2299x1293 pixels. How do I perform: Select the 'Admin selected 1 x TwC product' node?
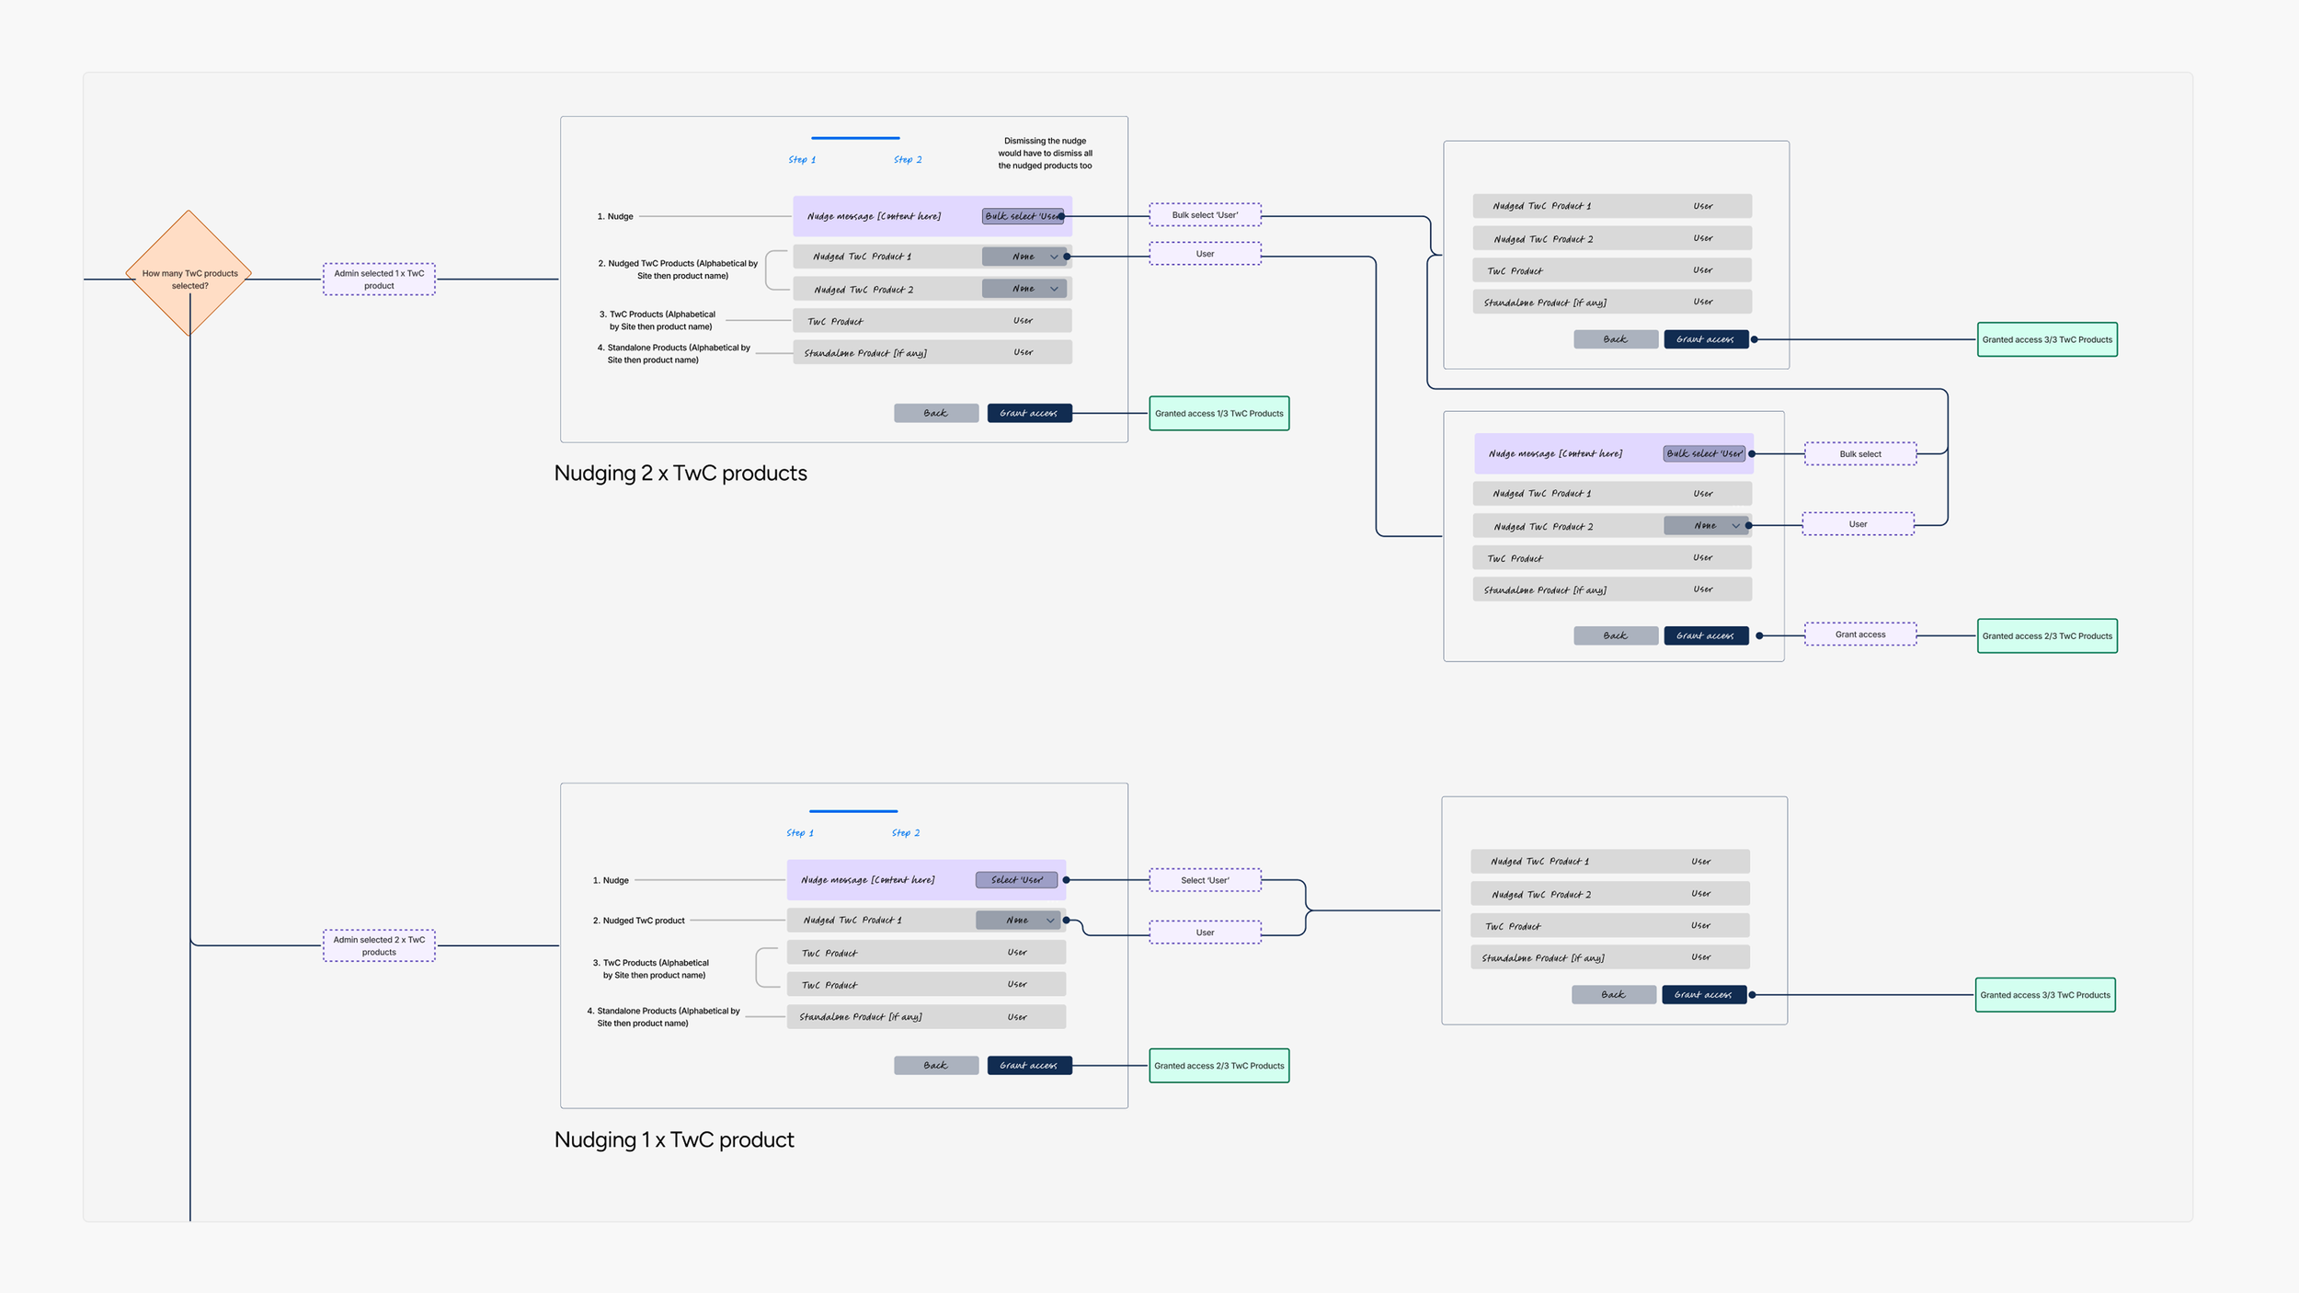pos(379,279)
